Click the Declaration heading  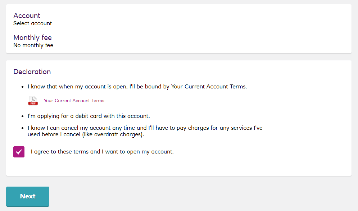[32, 72]
